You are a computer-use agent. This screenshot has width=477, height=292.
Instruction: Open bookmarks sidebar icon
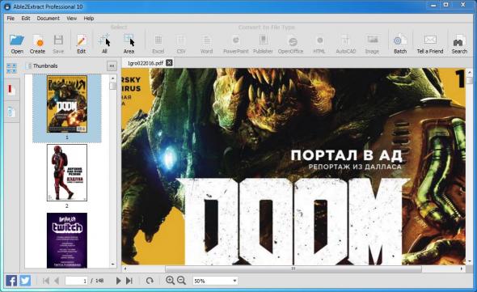pos(11,90)
